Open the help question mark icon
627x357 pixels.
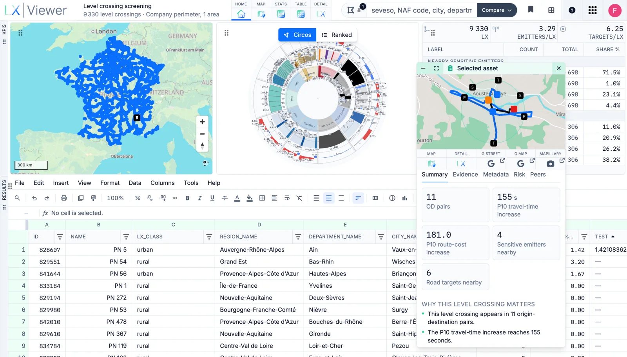pos(572,10)
